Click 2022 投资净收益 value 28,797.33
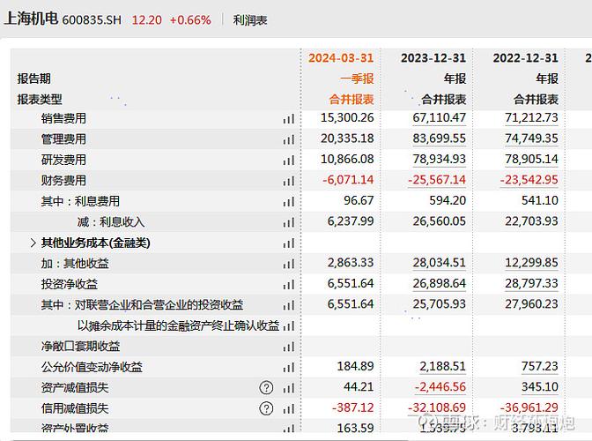 (531, 283)
